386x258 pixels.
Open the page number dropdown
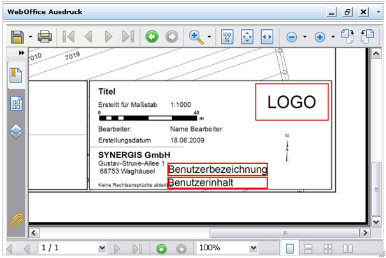tap(102, 248)
